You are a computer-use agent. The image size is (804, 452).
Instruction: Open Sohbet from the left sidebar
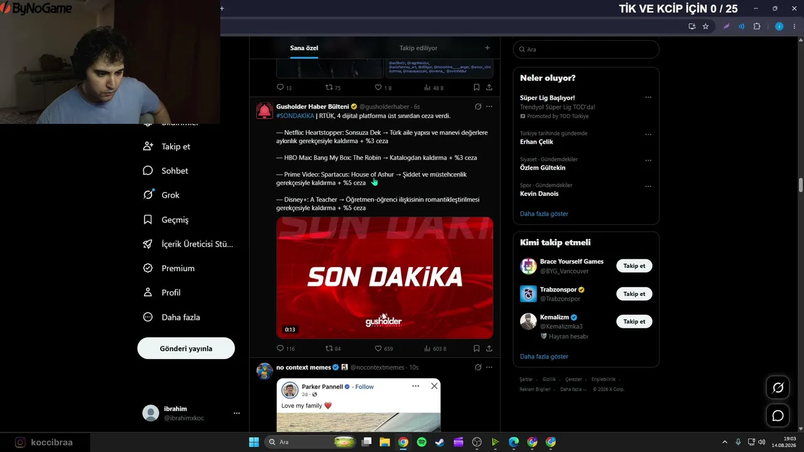(166, 171)
